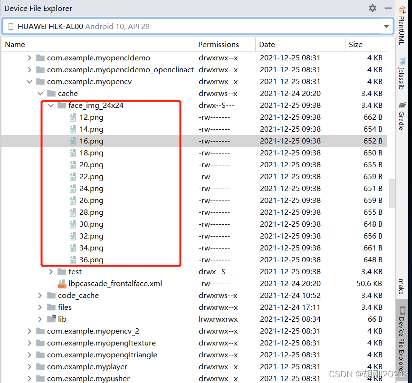
Task: Hide the Device File Explorer panel
Action: click(388, 8)
